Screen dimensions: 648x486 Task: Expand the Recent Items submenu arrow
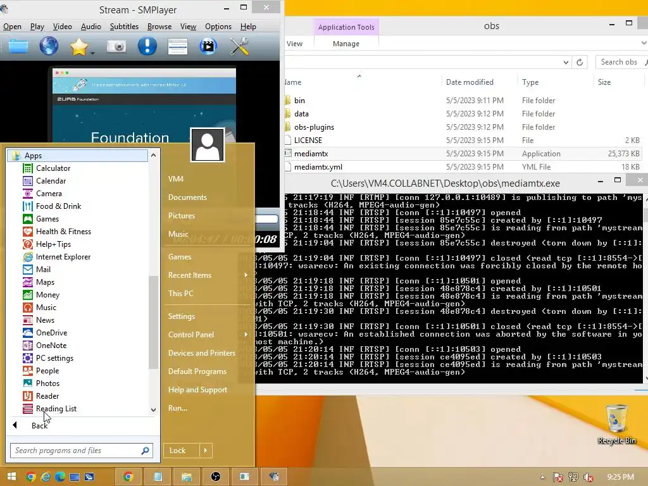tap(246, 275)
